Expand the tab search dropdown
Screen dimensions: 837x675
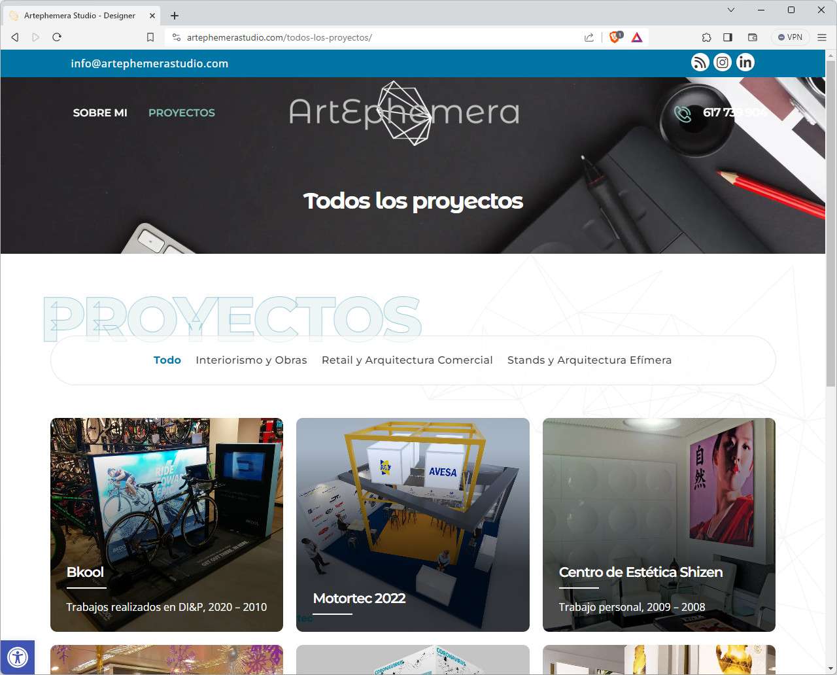click(731, 10)
